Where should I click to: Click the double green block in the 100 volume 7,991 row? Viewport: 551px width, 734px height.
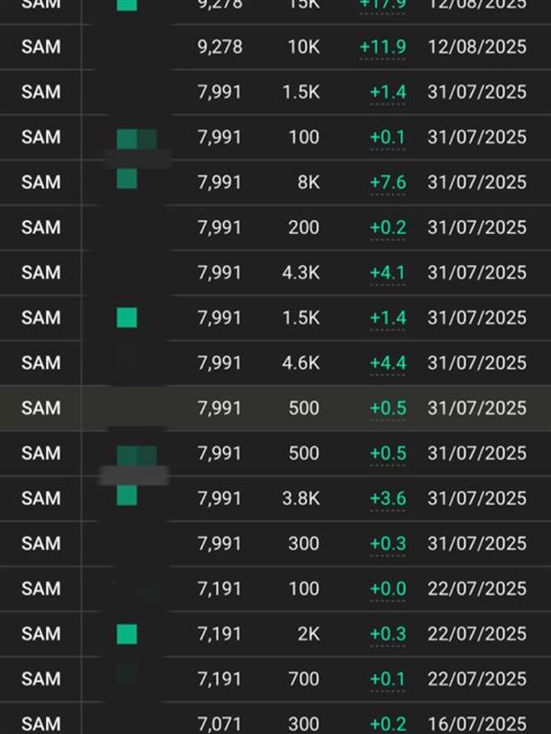coord(137,139)
